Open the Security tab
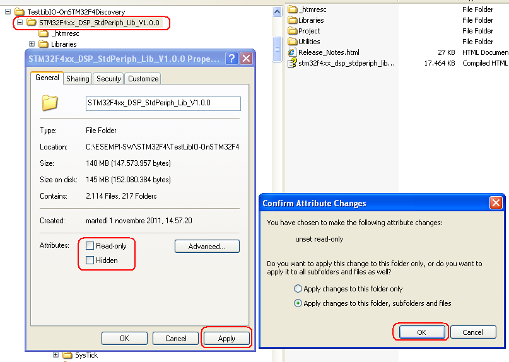509x362 pixels. coord(108,79)
